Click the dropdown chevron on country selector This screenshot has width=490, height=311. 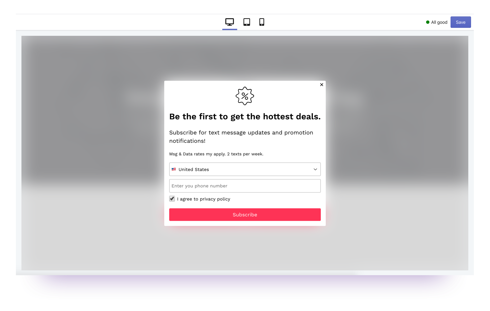tap(315, 169)
